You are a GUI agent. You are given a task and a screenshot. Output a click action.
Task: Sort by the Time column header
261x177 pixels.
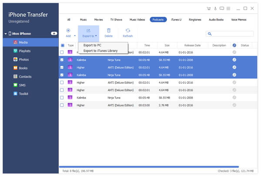147,45
